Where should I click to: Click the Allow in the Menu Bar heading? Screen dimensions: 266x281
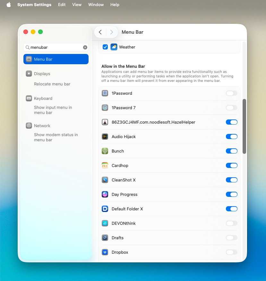[123, 66]
